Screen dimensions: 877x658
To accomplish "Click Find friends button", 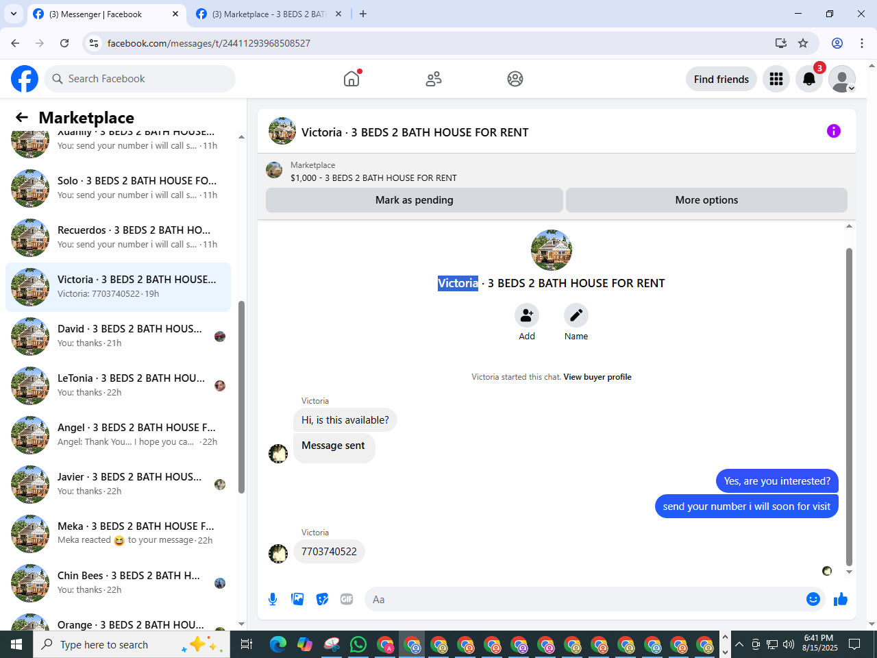I will coord(721,79).
